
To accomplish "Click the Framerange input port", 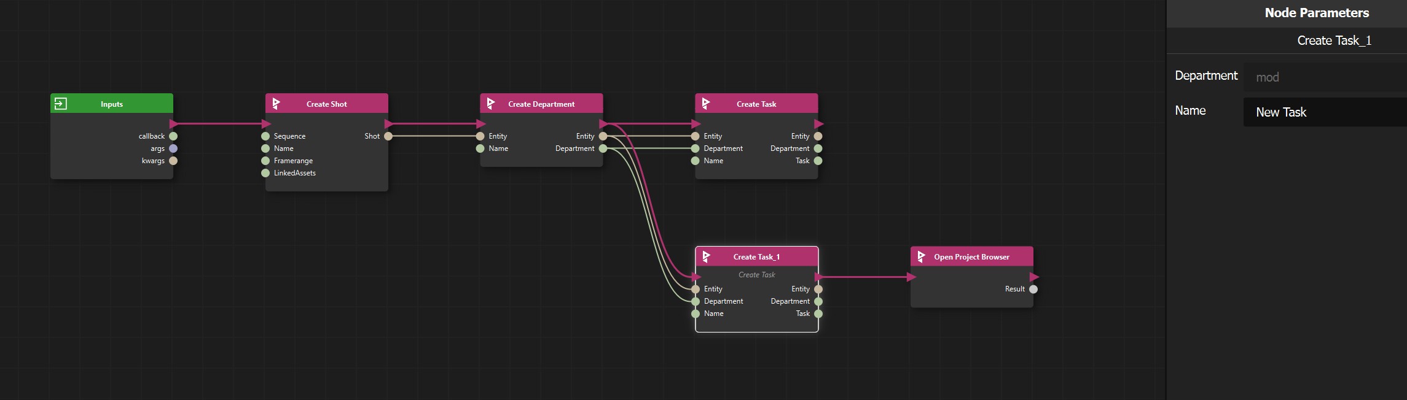I will [x=265, y=161].
